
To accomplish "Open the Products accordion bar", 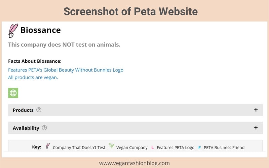I will click(136, 110).
